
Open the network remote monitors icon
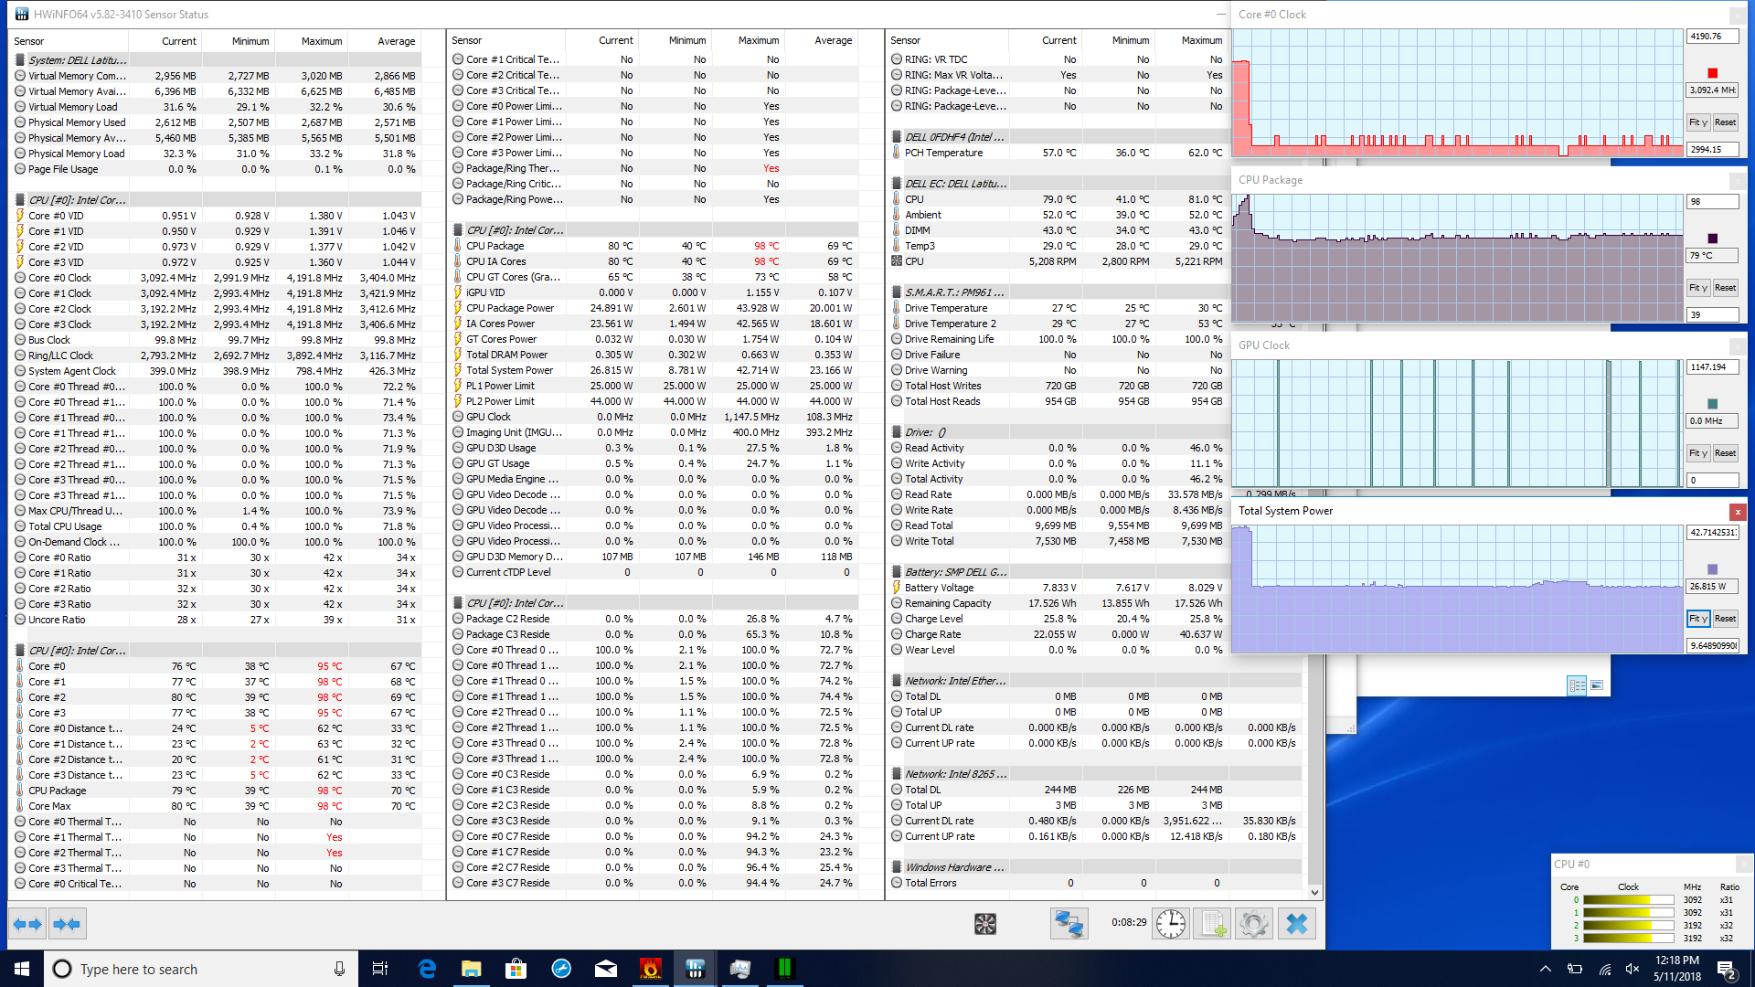[x=1069, y=924]
